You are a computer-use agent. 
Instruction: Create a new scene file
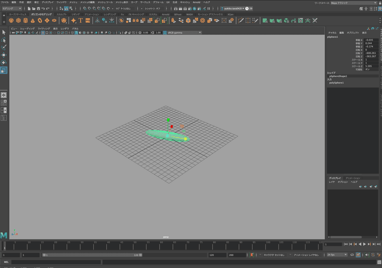pos(29,9)
